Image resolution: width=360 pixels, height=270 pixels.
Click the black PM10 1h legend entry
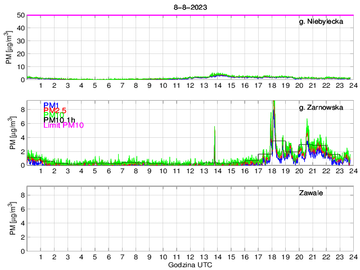click(60, 119)
